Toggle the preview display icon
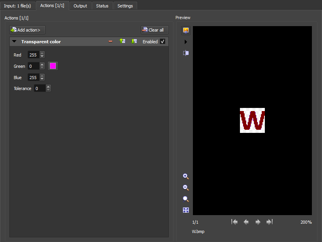 click(186, 30)
